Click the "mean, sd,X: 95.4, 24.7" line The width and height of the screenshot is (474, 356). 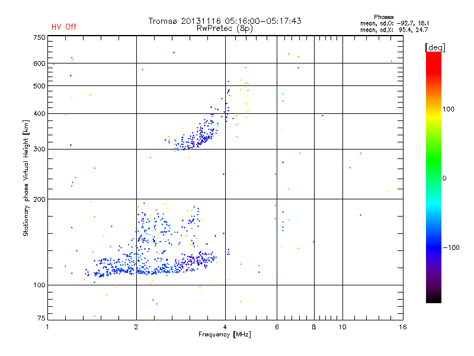[394, 30]
